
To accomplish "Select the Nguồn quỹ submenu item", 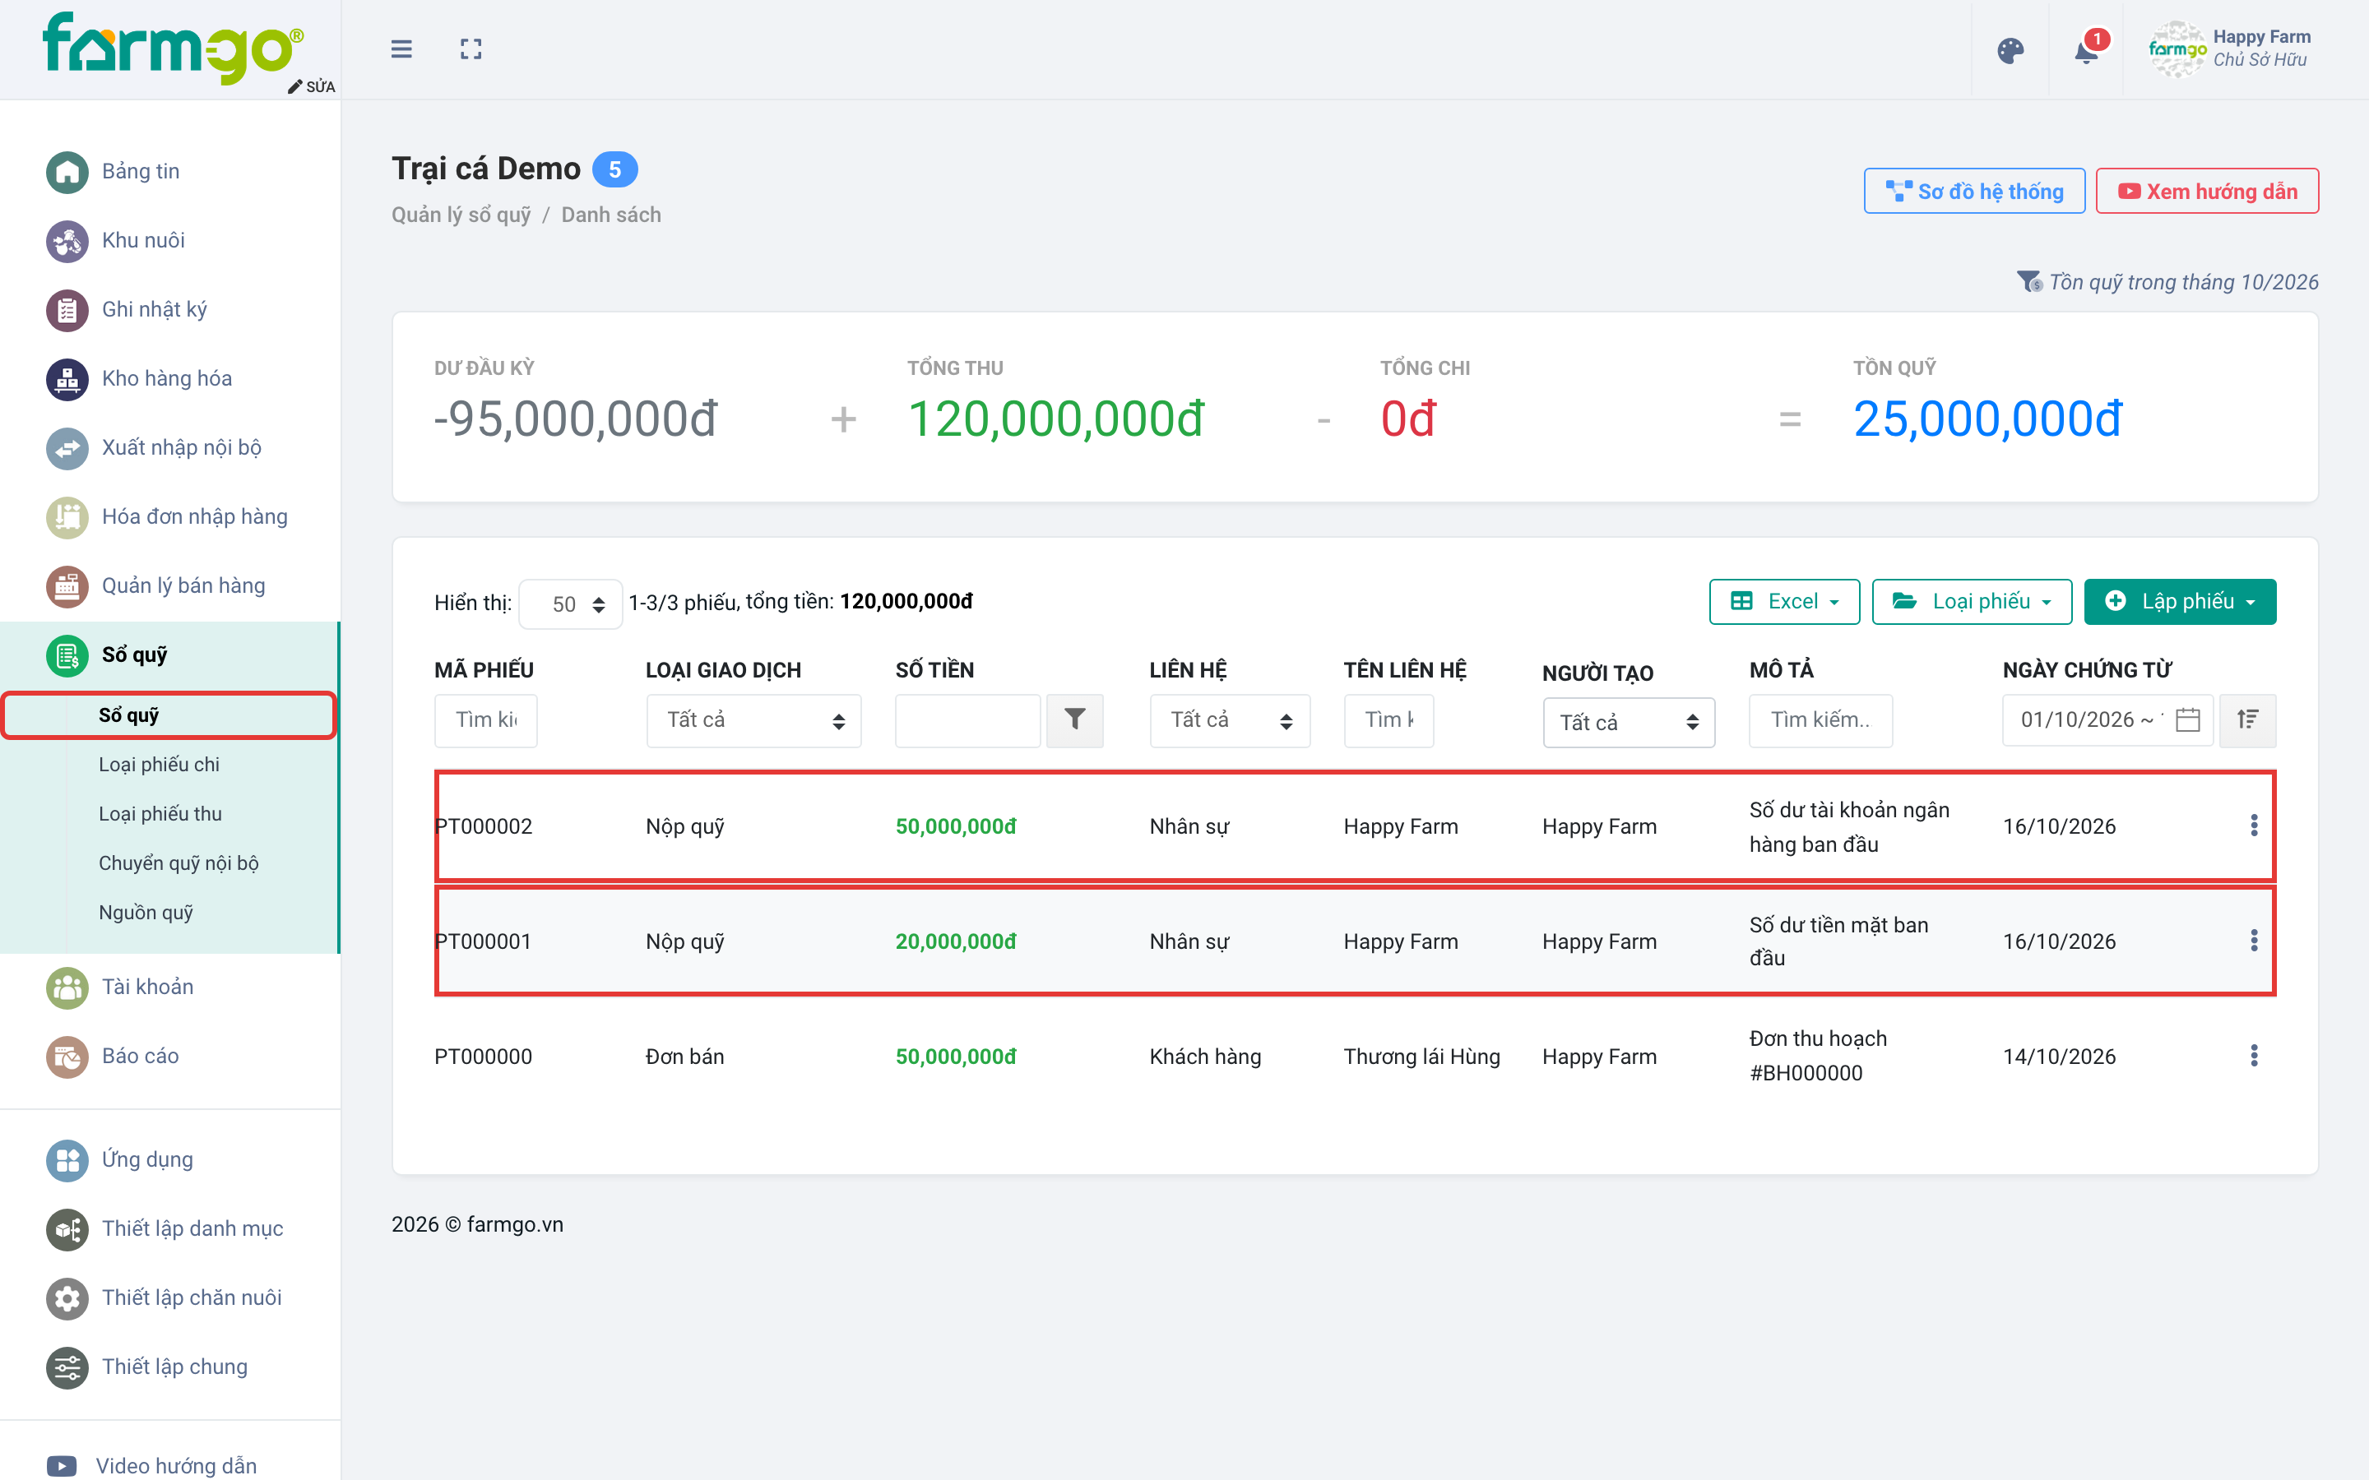I will 146,913.
